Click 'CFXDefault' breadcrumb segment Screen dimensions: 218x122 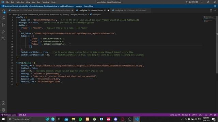pos(39,15)
